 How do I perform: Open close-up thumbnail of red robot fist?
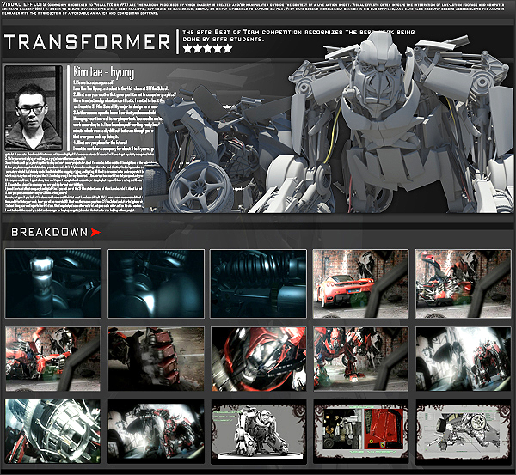pos(258,359)
